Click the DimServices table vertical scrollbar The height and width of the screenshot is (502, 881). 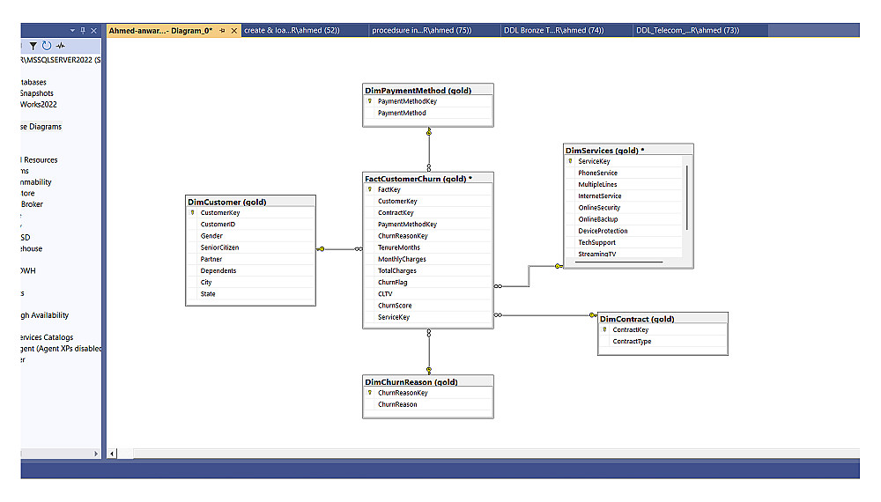coord(686,197)
